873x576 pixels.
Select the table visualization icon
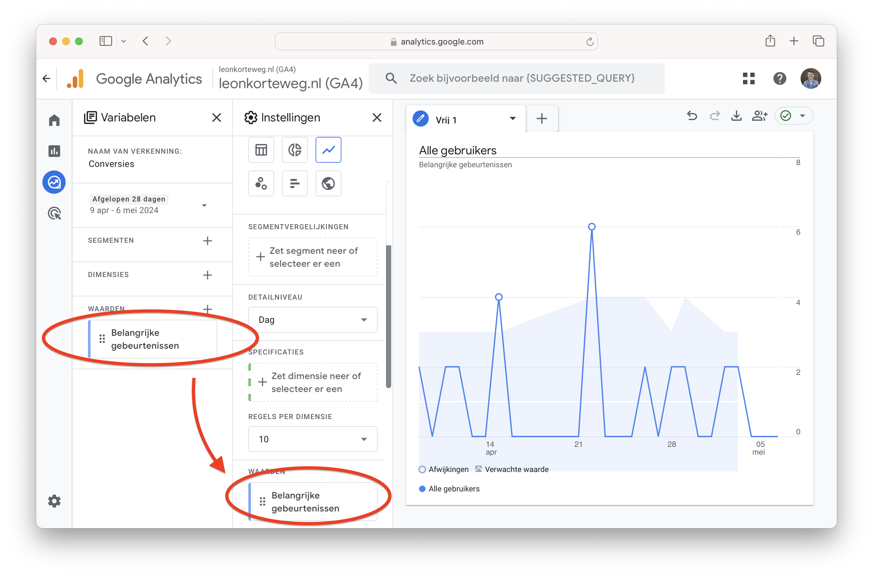pos(261,150)
